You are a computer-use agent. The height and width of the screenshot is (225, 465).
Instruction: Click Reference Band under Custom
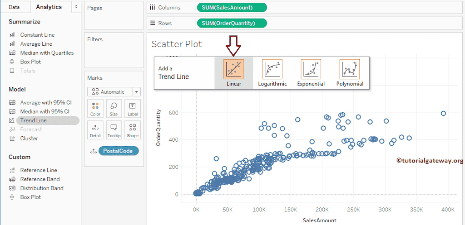tap(40, 179)
